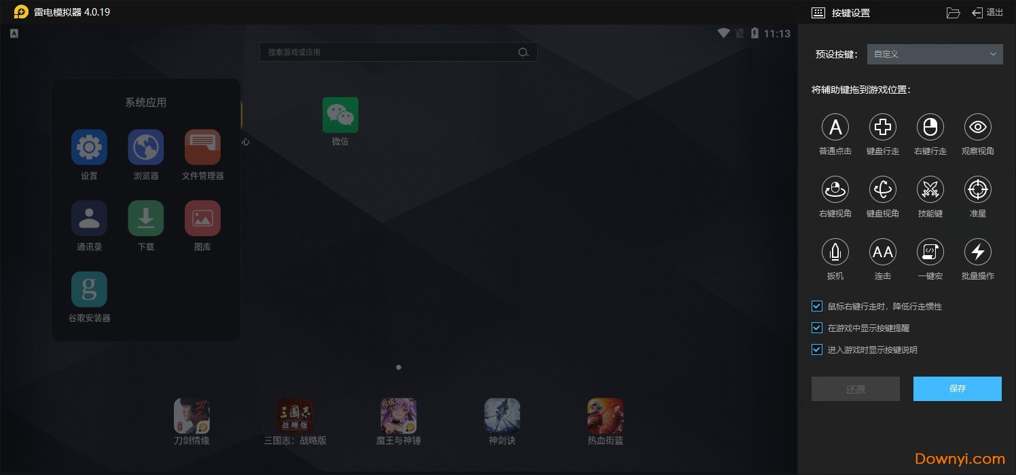
Task: Click the 退出 exit button
Action: 987,13
